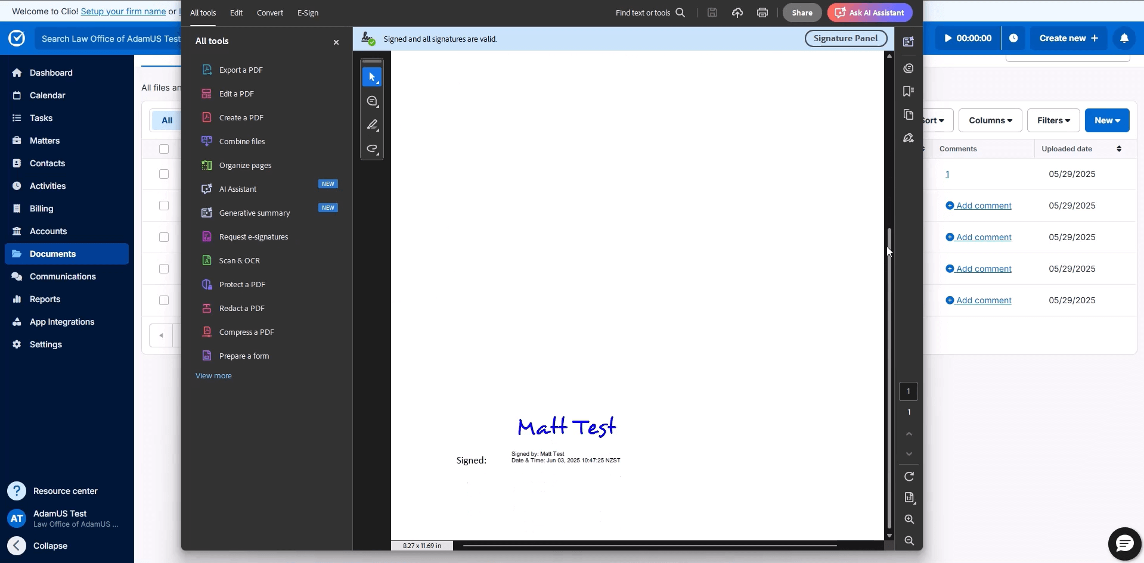Open the E-Sign menu

coord(308,13)
